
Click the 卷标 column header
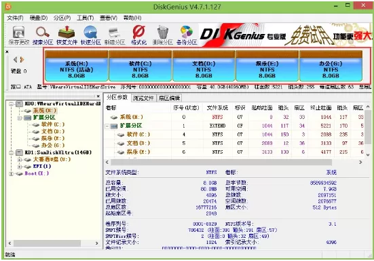coord(138,108)
